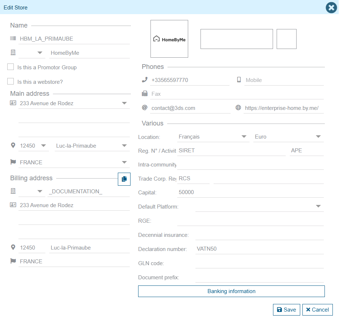Click the email at-sign icon
Screen dimensions: 339x321
tap(145, 108)
